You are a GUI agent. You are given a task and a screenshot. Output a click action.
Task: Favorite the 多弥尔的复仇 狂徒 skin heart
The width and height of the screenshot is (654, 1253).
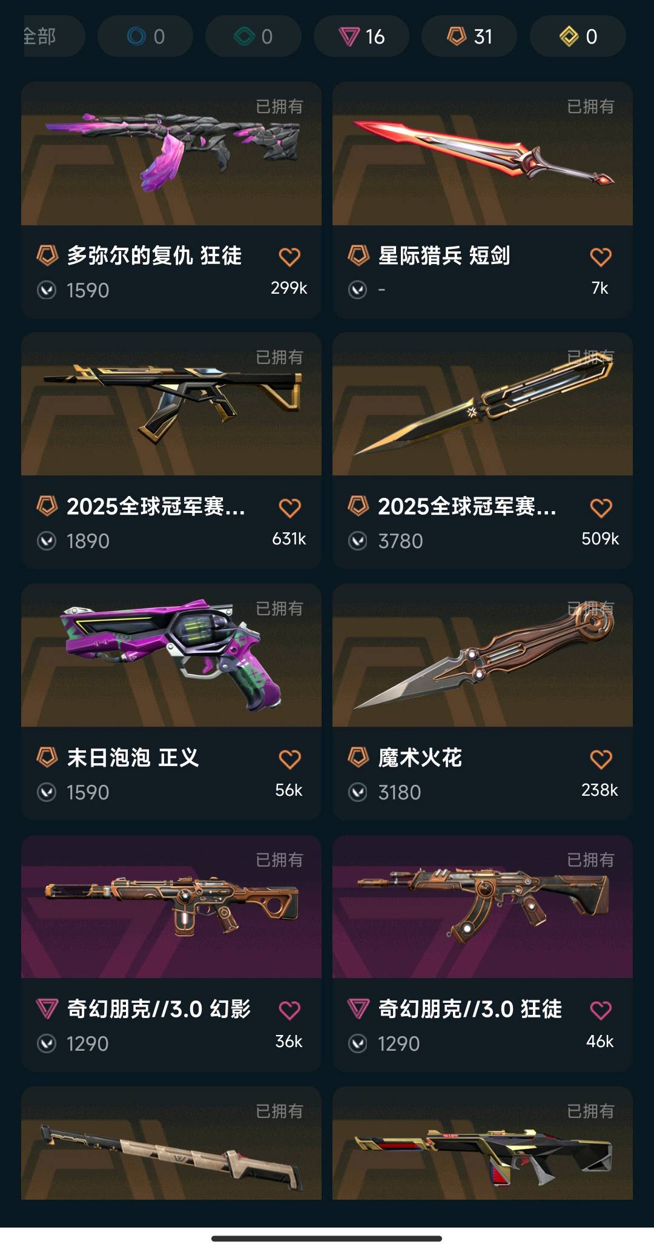pos(289,257)
